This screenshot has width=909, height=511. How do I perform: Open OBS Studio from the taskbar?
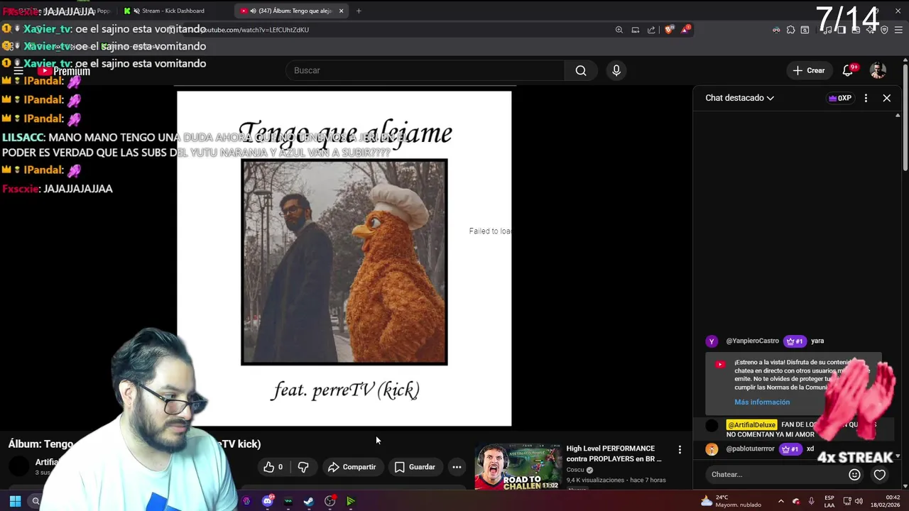point(330,501)
